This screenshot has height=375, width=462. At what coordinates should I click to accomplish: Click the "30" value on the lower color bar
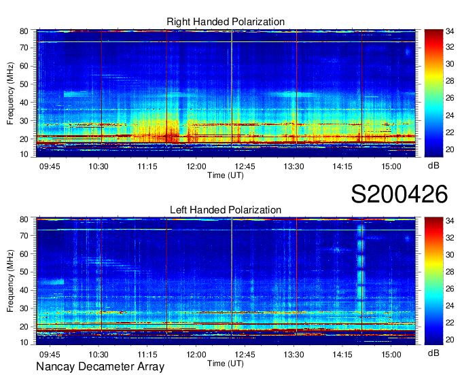(450, 255)
